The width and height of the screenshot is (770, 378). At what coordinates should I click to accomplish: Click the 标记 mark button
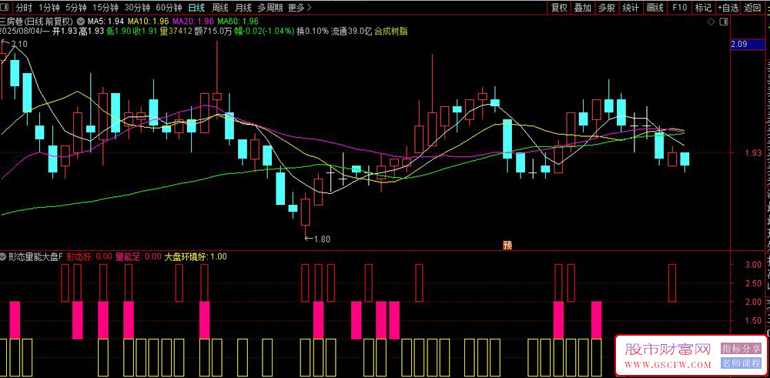coord(703,8)
